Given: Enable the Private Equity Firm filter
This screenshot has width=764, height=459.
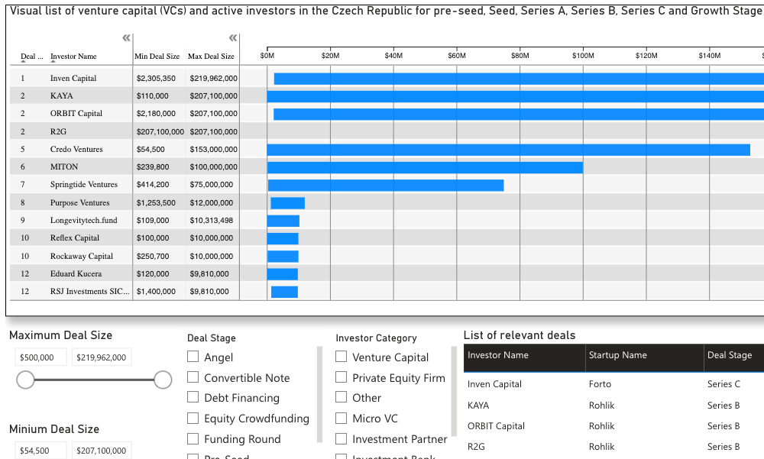Looking at the screenshot, I should click(341, 377).
